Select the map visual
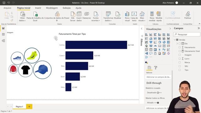 [146, 46]
